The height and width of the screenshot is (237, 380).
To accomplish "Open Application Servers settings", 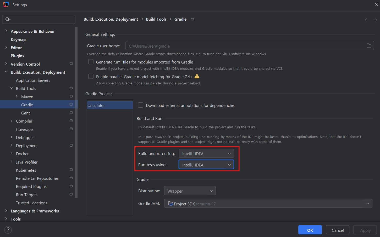I will pos(33,80).
